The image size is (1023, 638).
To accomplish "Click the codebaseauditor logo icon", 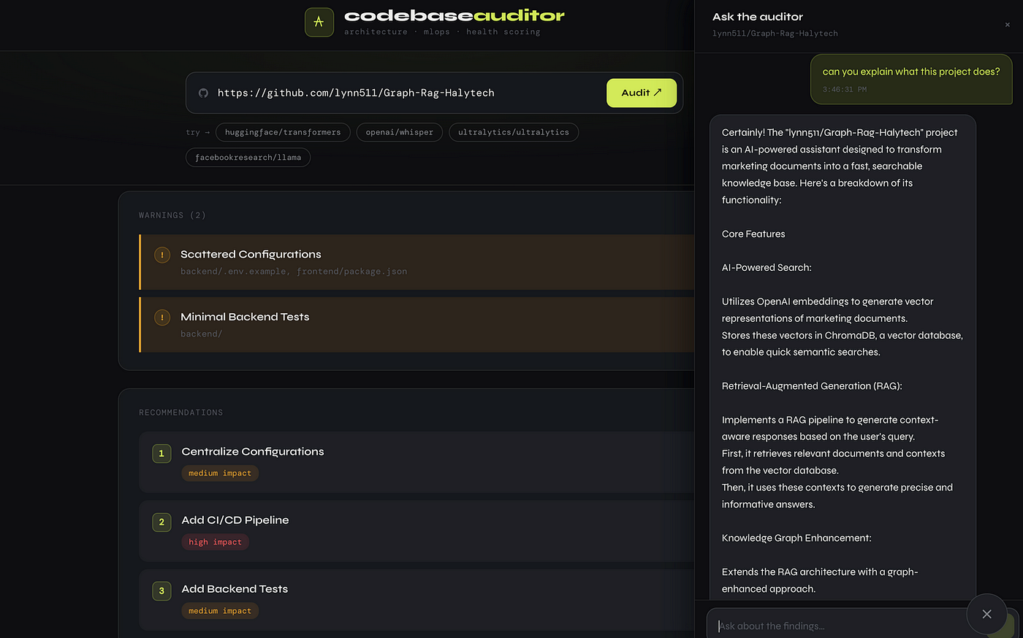I will point(319,22).
